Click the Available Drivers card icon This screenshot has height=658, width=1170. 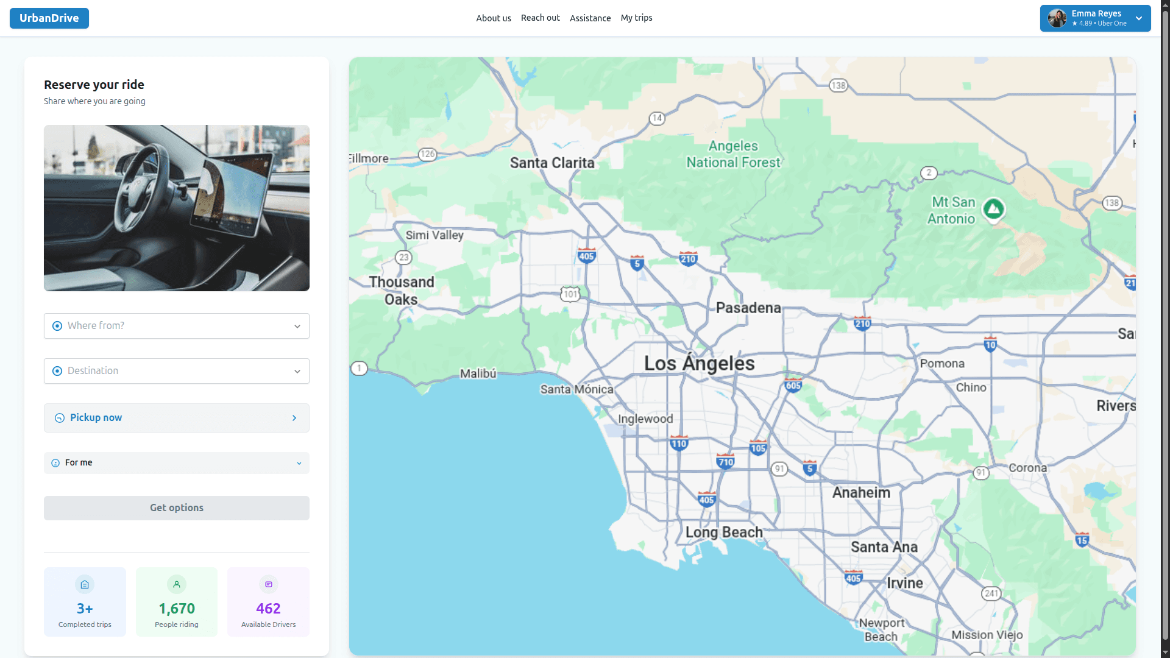click(x=268, y=584)
